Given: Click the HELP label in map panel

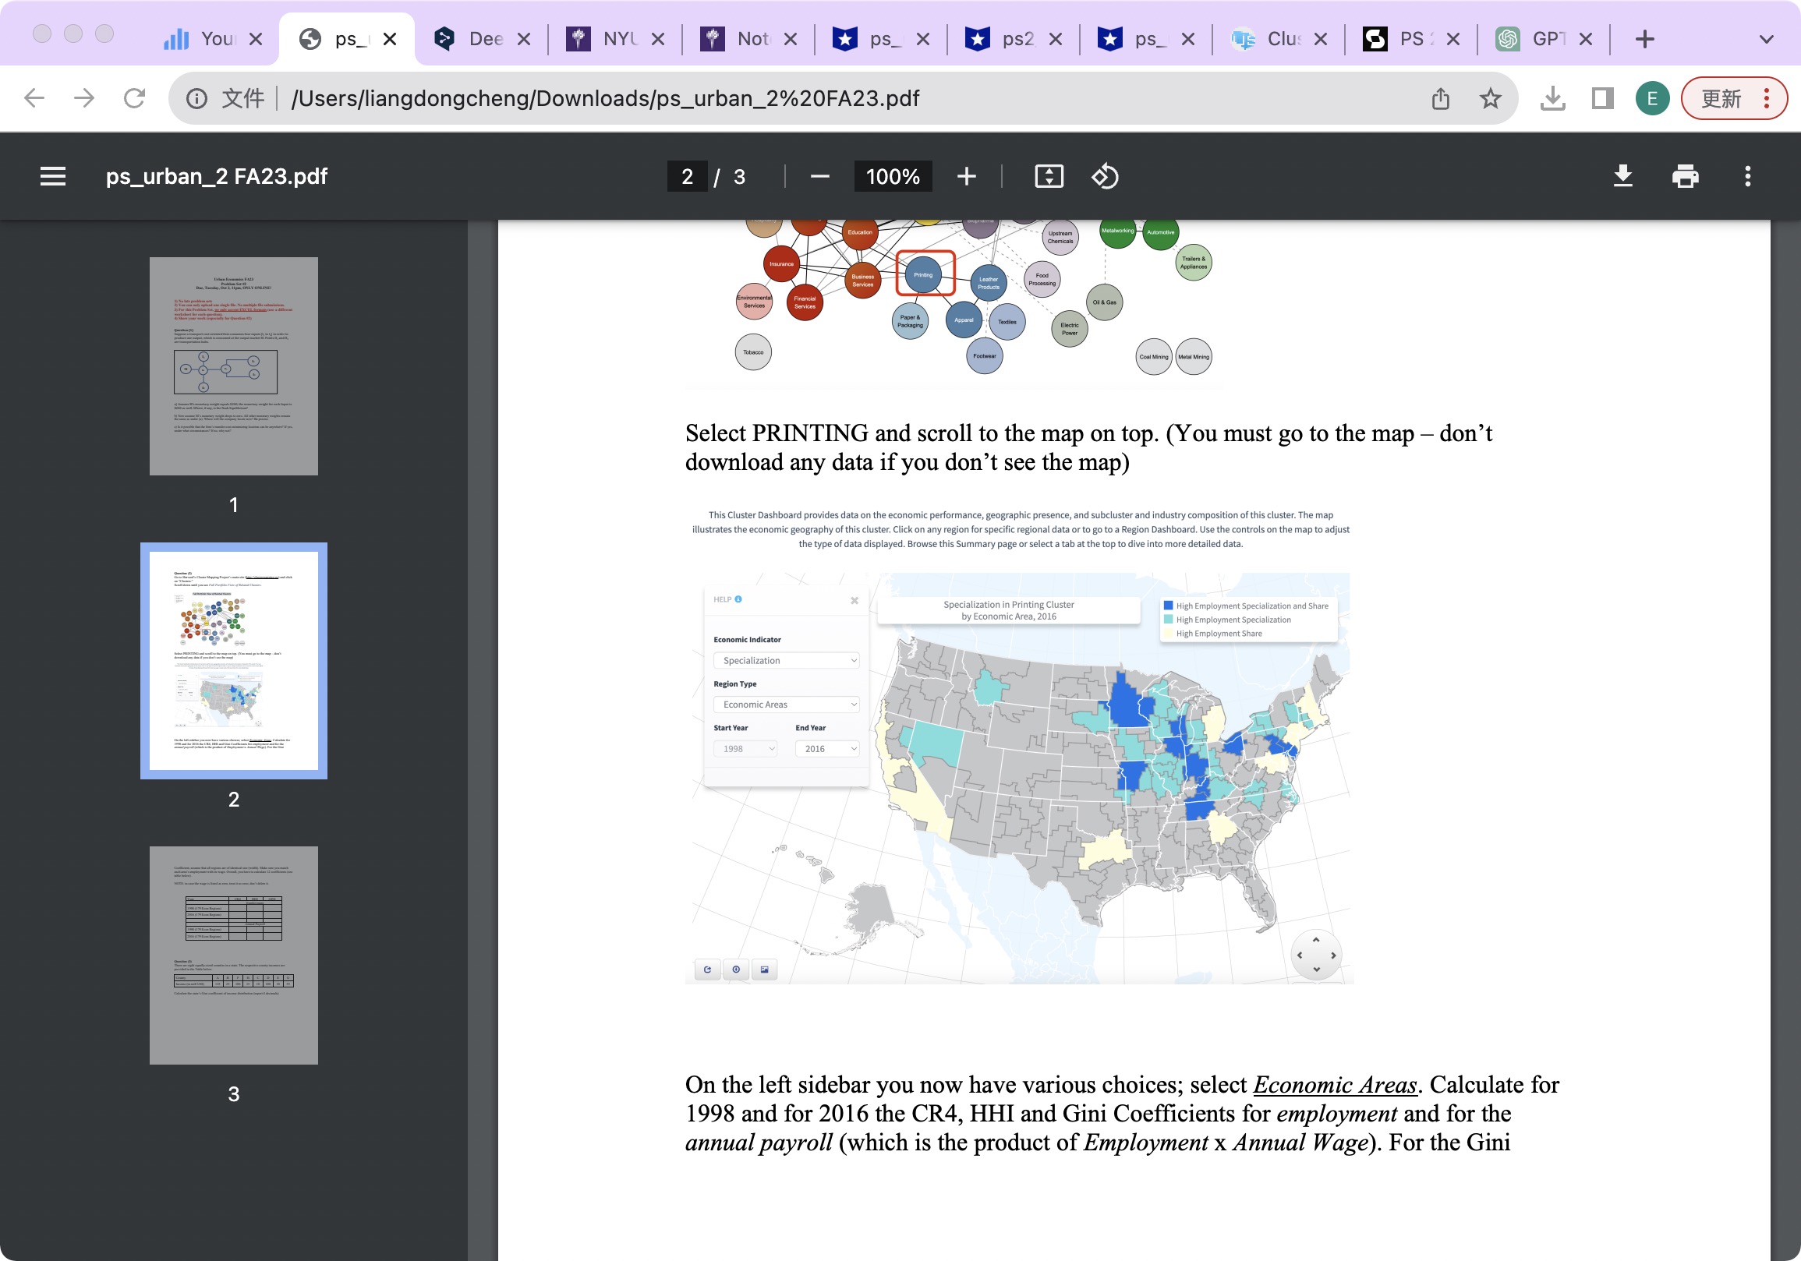Looking at the screenshot, I should pyautogui.click(x=723, y=599).
